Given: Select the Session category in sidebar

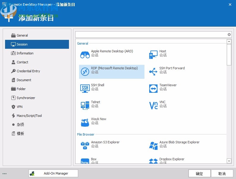Looking at the screenshot, I should pos(37,44).
